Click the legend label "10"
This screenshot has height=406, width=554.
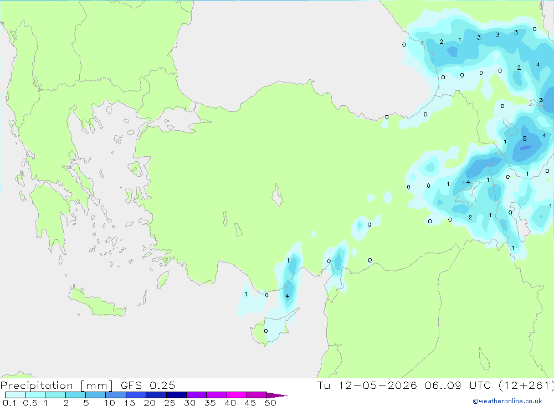pos(109,403)
